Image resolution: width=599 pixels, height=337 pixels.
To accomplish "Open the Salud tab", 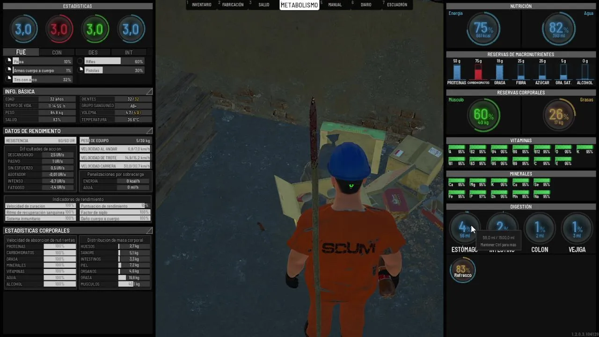I will [264, 5].
